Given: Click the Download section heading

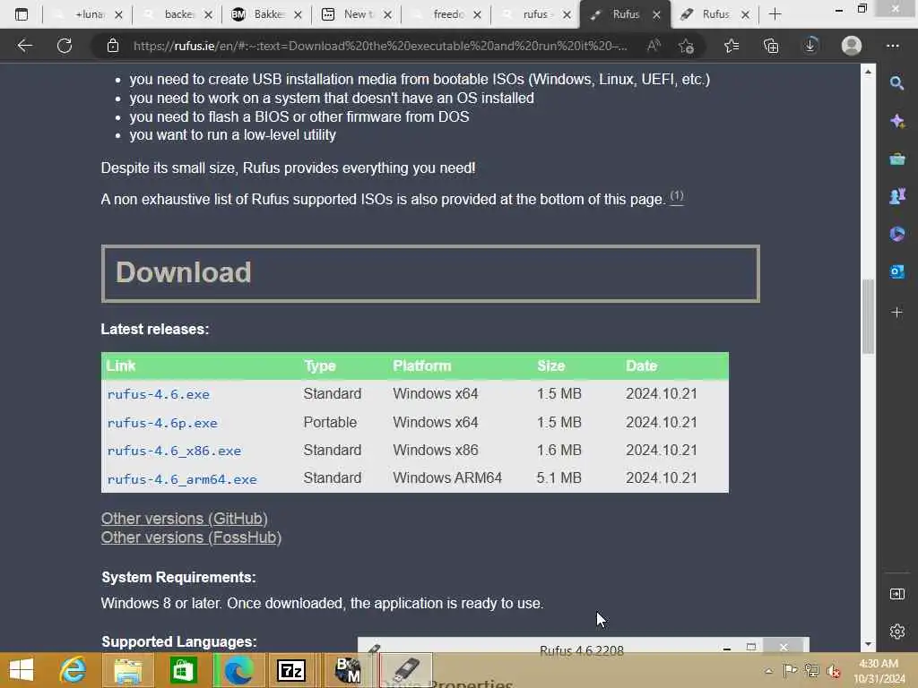Looking at the screenshot, I should 430,273.
